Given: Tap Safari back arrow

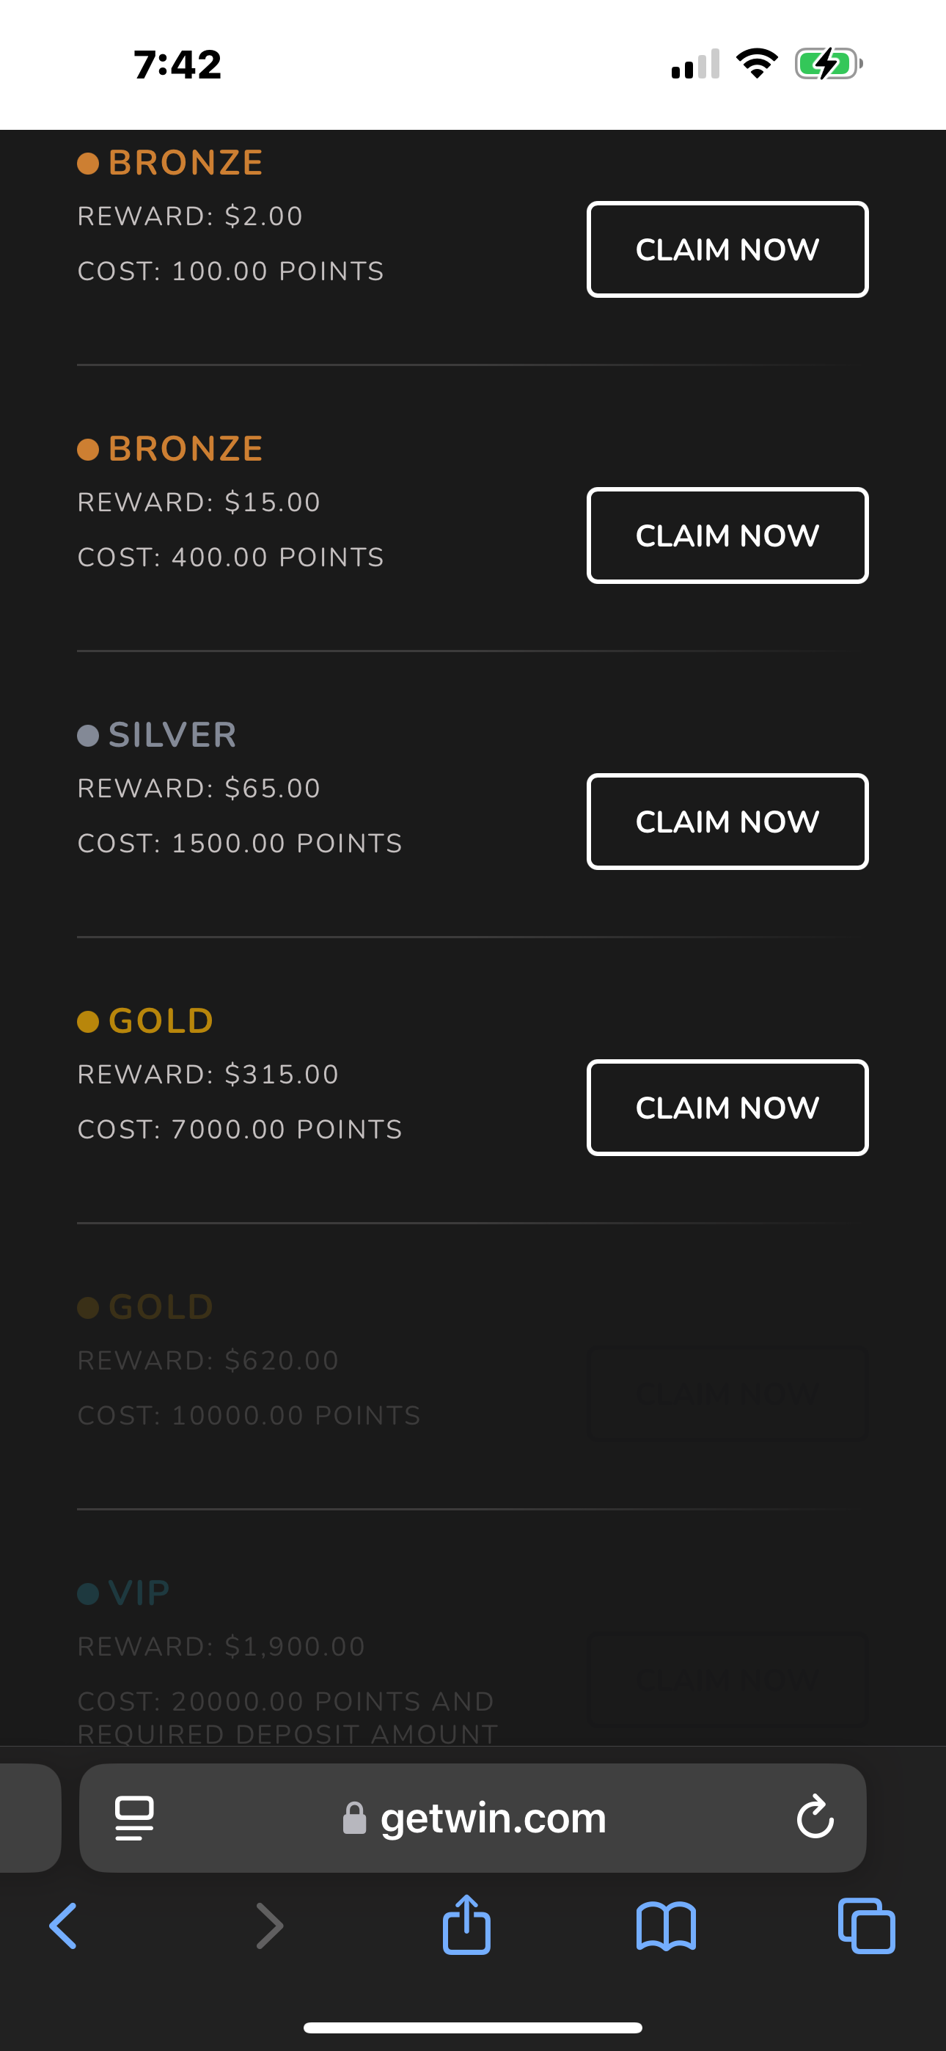Looking at the screenshot, I should tap(64, 1926).
